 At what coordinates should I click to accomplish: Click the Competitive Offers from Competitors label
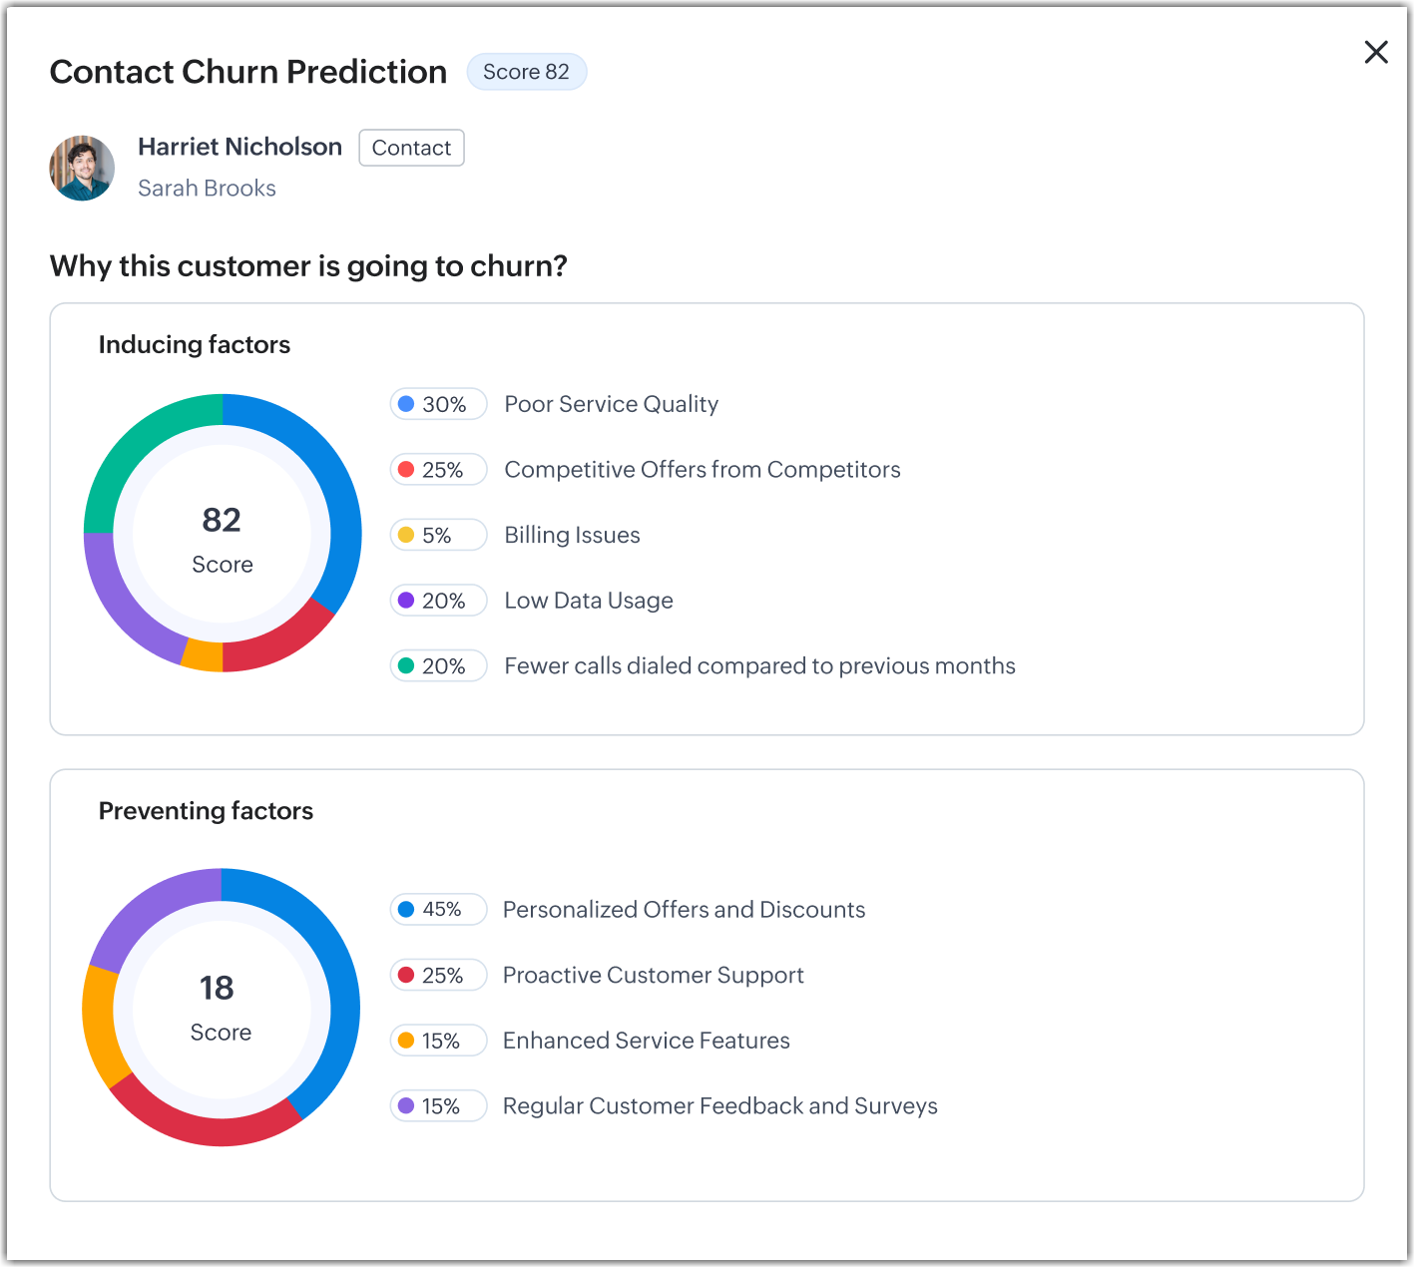point(702,470)
